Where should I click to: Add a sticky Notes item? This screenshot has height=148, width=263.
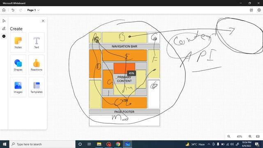coord(18,42)
